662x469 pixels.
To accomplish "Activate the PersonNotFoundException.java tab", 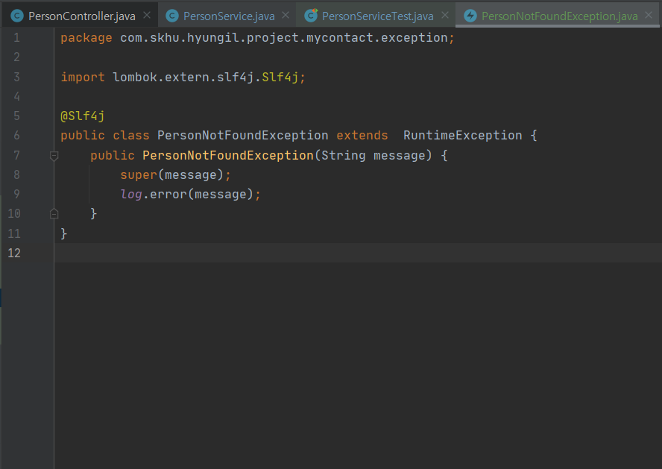I will point(559,16).
